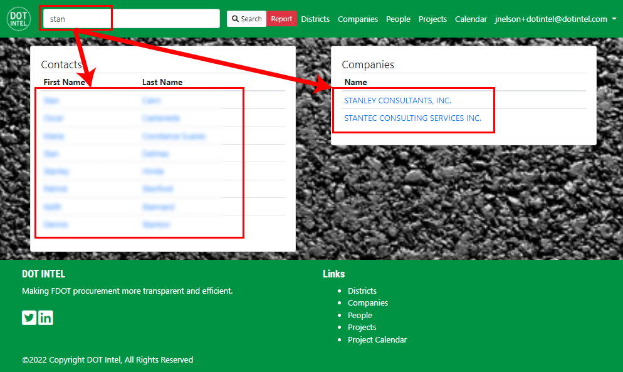Click the Project Calendar footer link
Screen dimensions: 623x372
[x=377, y=339]
